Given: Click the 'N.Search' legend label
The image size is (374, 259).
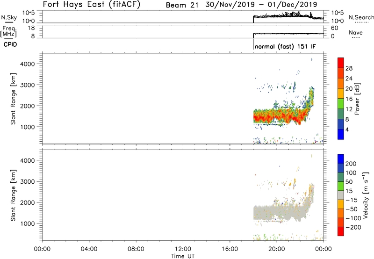Looking at the screenshot, I should [x=361, y=17].
